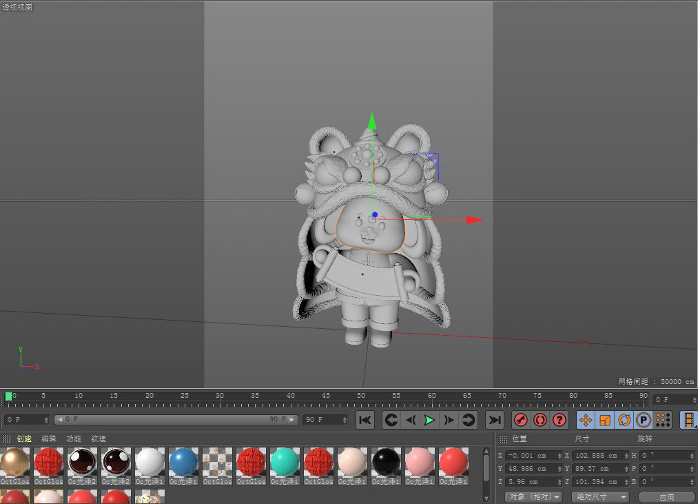
Task: Open the 绝对尺寸 dropdown
Action: (600, 496)
